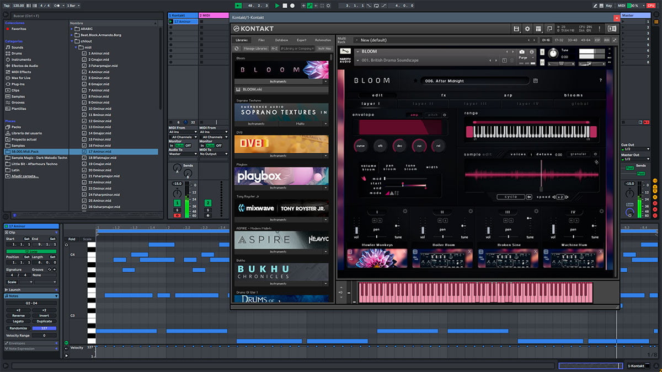Open layer III settings gear
Viewport: 662px width, 372px height.
pyautogui.click(x=536, y=211)
